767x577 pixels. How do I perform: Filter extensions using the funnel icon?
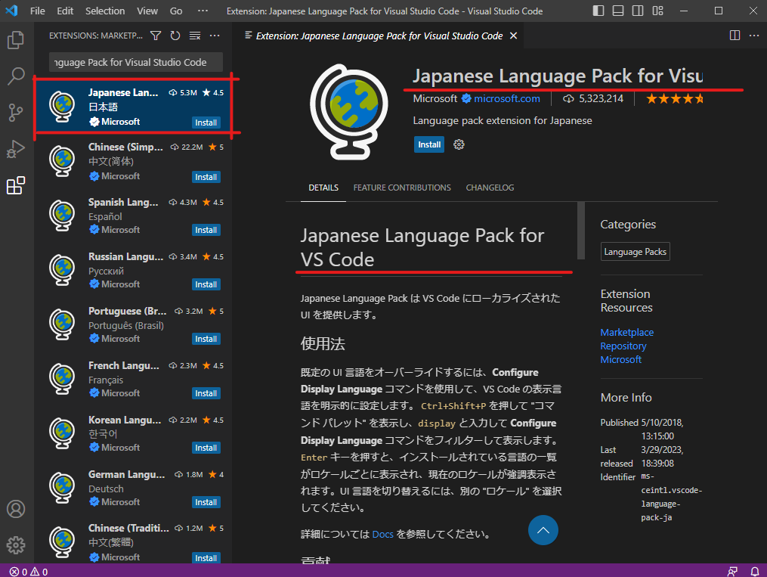point(156,36)
